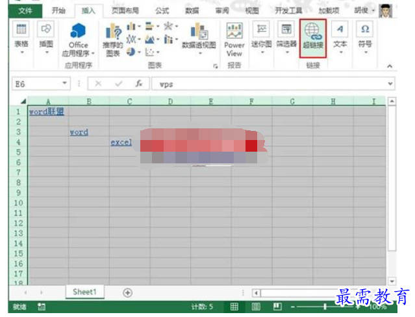415x317 pixels.
Task: Open the 表格 (Table) menu
Action: click(21, 38)
